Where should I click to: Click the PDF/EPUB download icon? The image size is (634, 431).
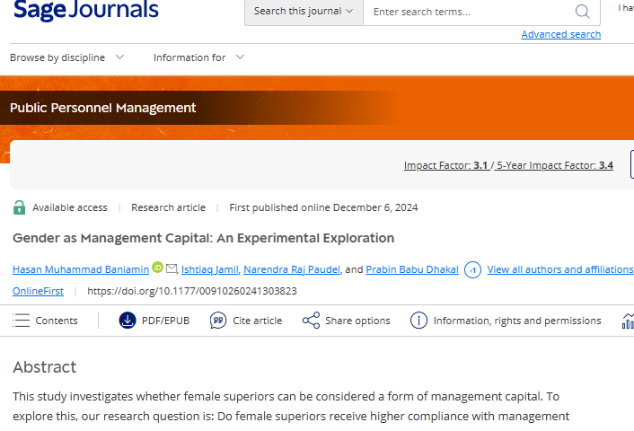pos(128,321)
